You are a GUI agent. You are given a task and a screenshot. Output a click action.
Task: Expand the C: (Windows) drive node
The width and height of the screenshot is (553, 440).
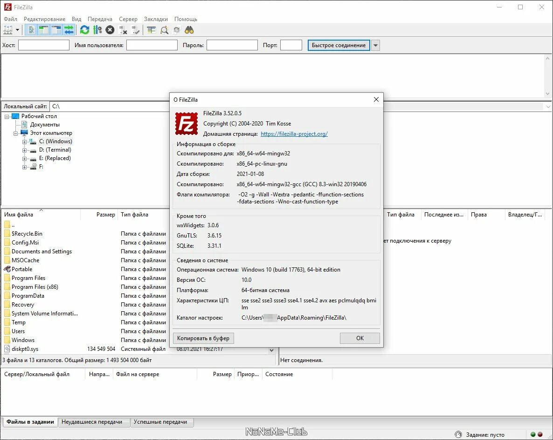(24, 142)
